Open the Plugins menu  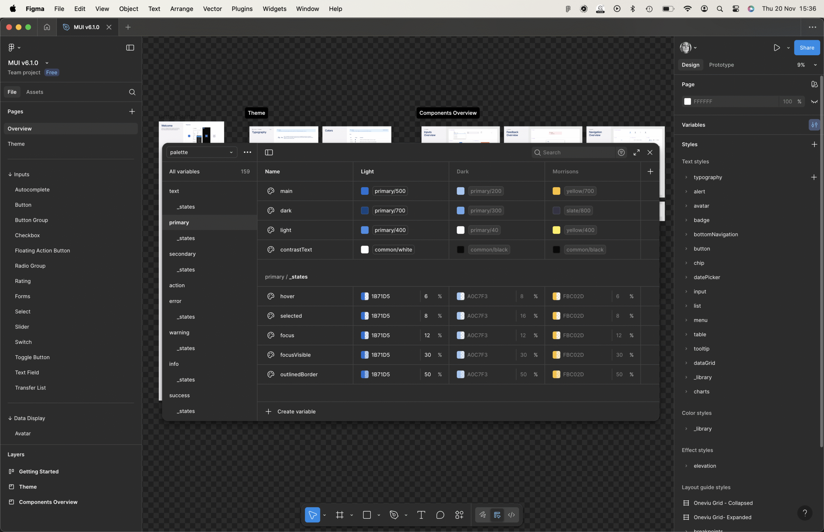[242, 9]
